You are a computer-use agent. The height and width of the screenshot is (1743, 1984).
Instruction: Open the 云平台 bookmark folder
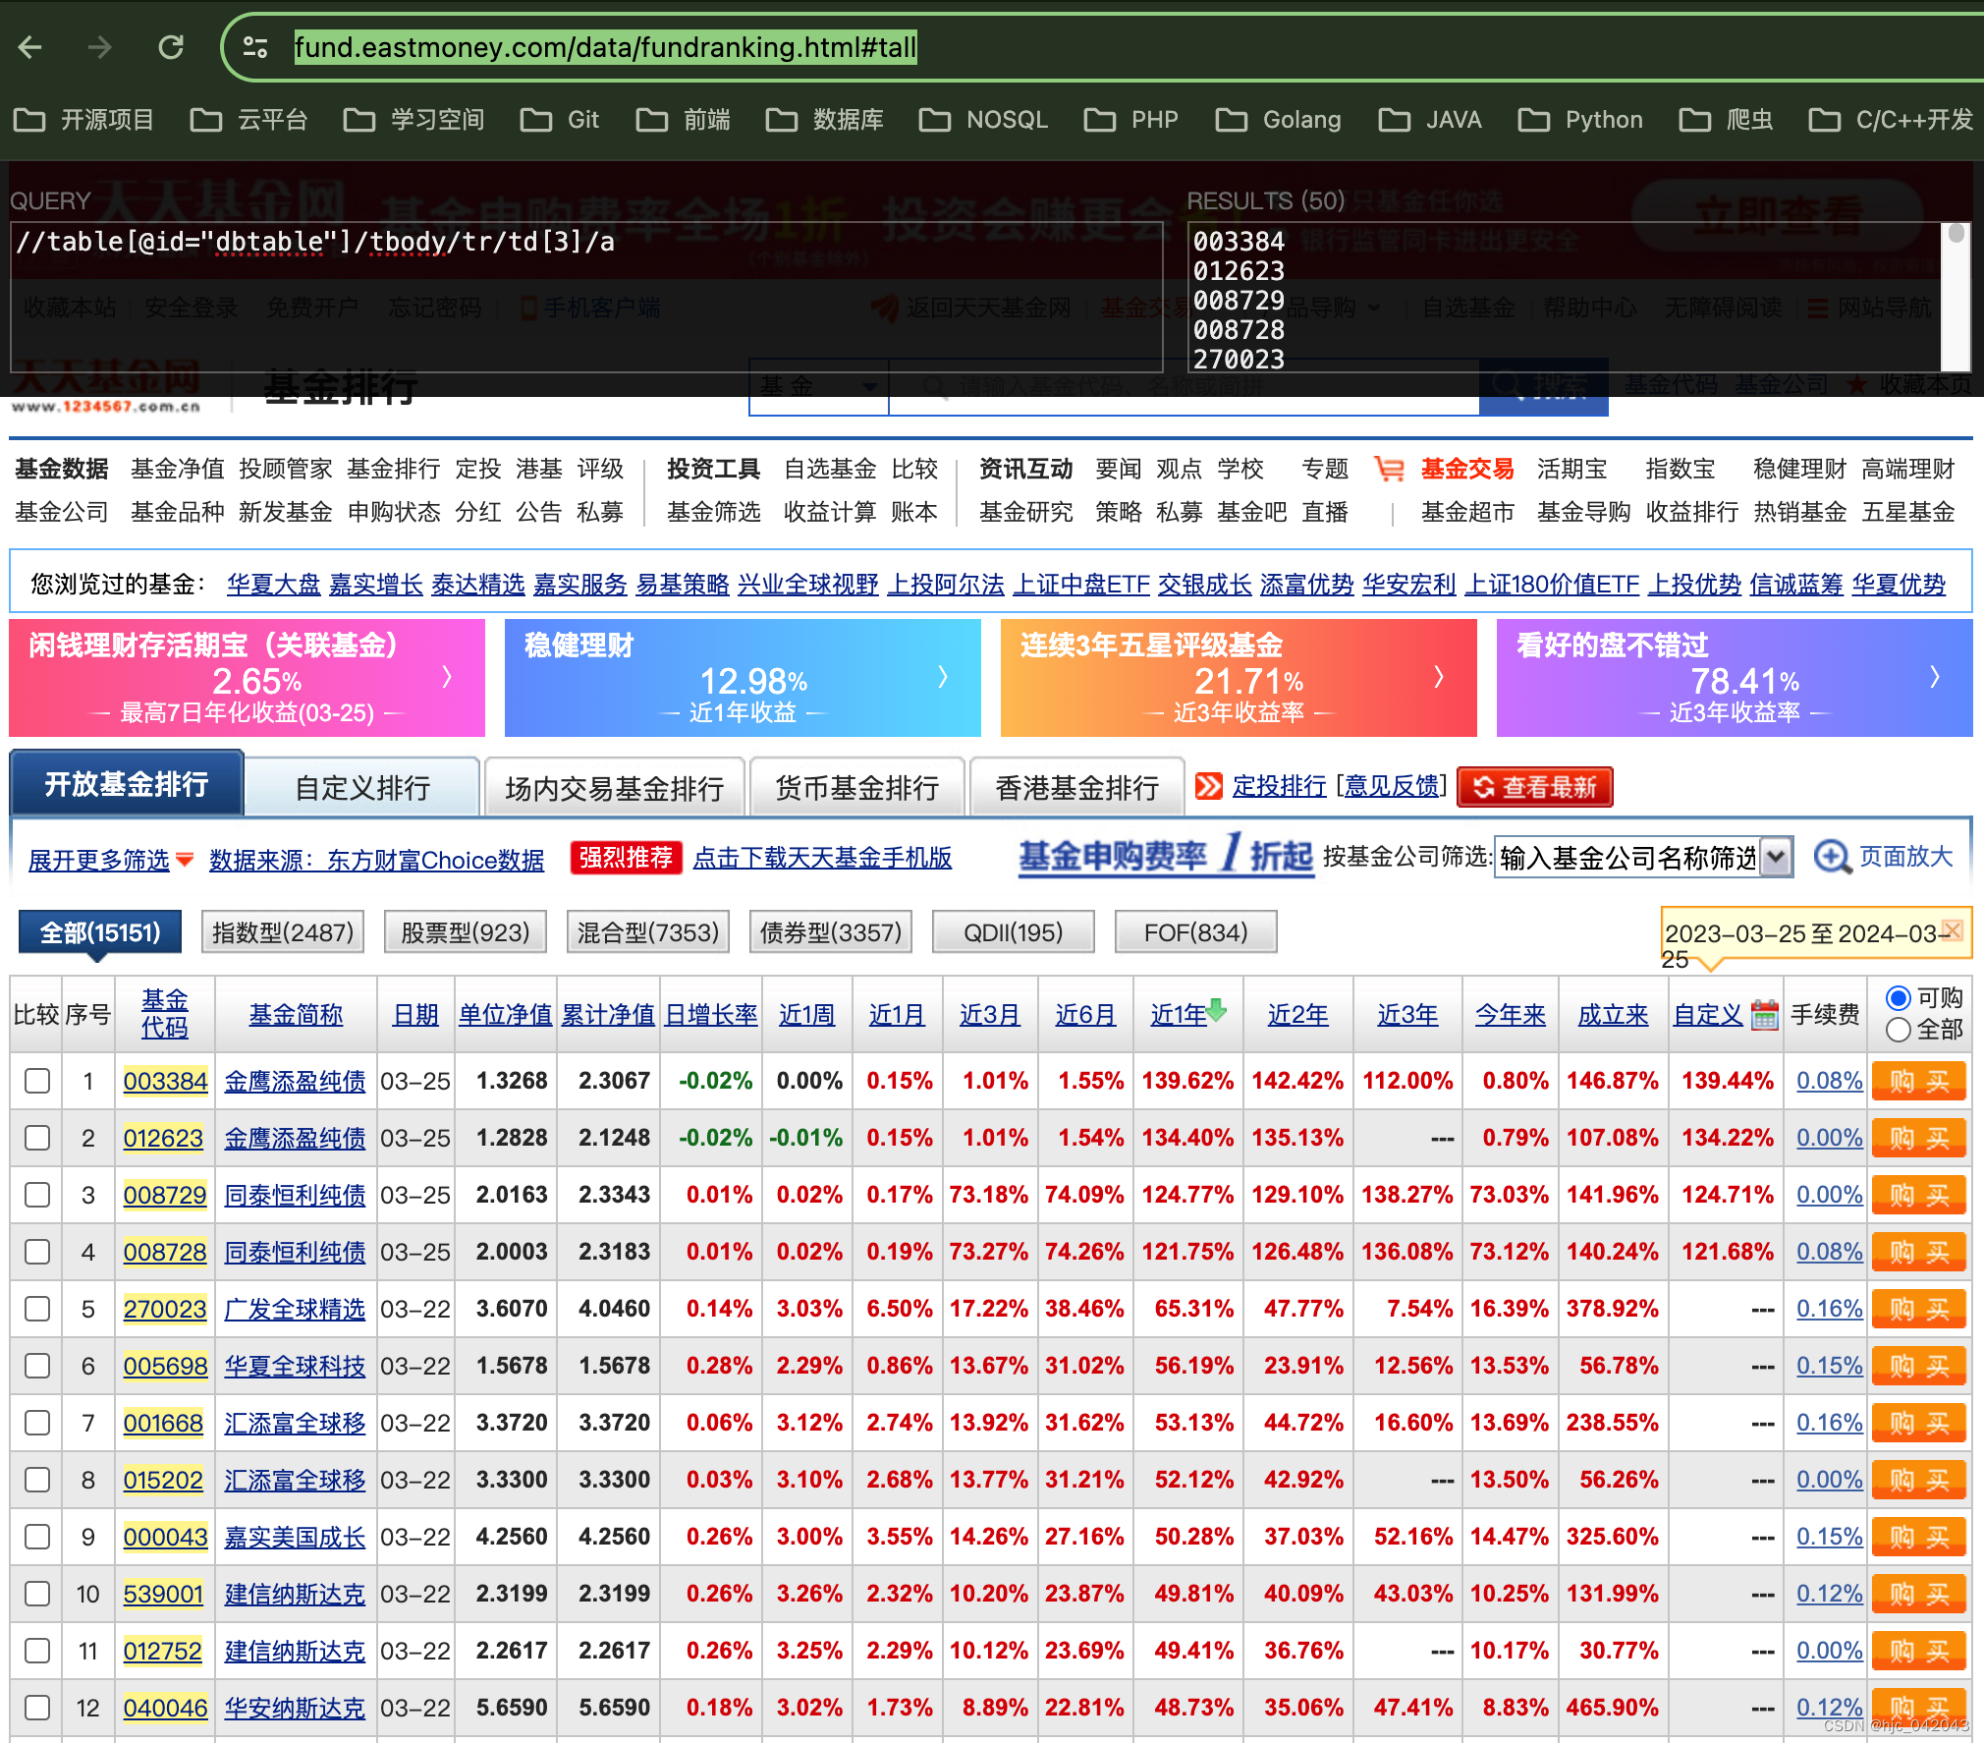coord(248,120)
